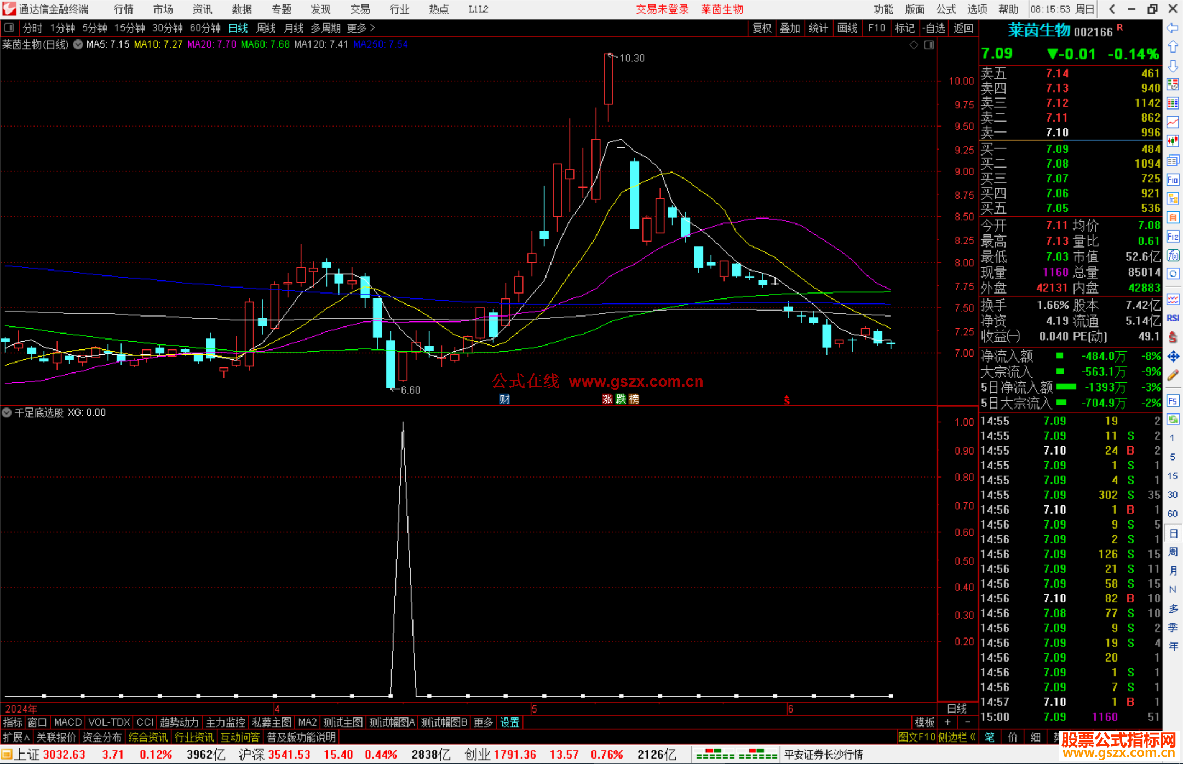The width and height of the screenshot is (1183, 764).
Task: Click the 画线 drawing button
Action: (847, 28)
